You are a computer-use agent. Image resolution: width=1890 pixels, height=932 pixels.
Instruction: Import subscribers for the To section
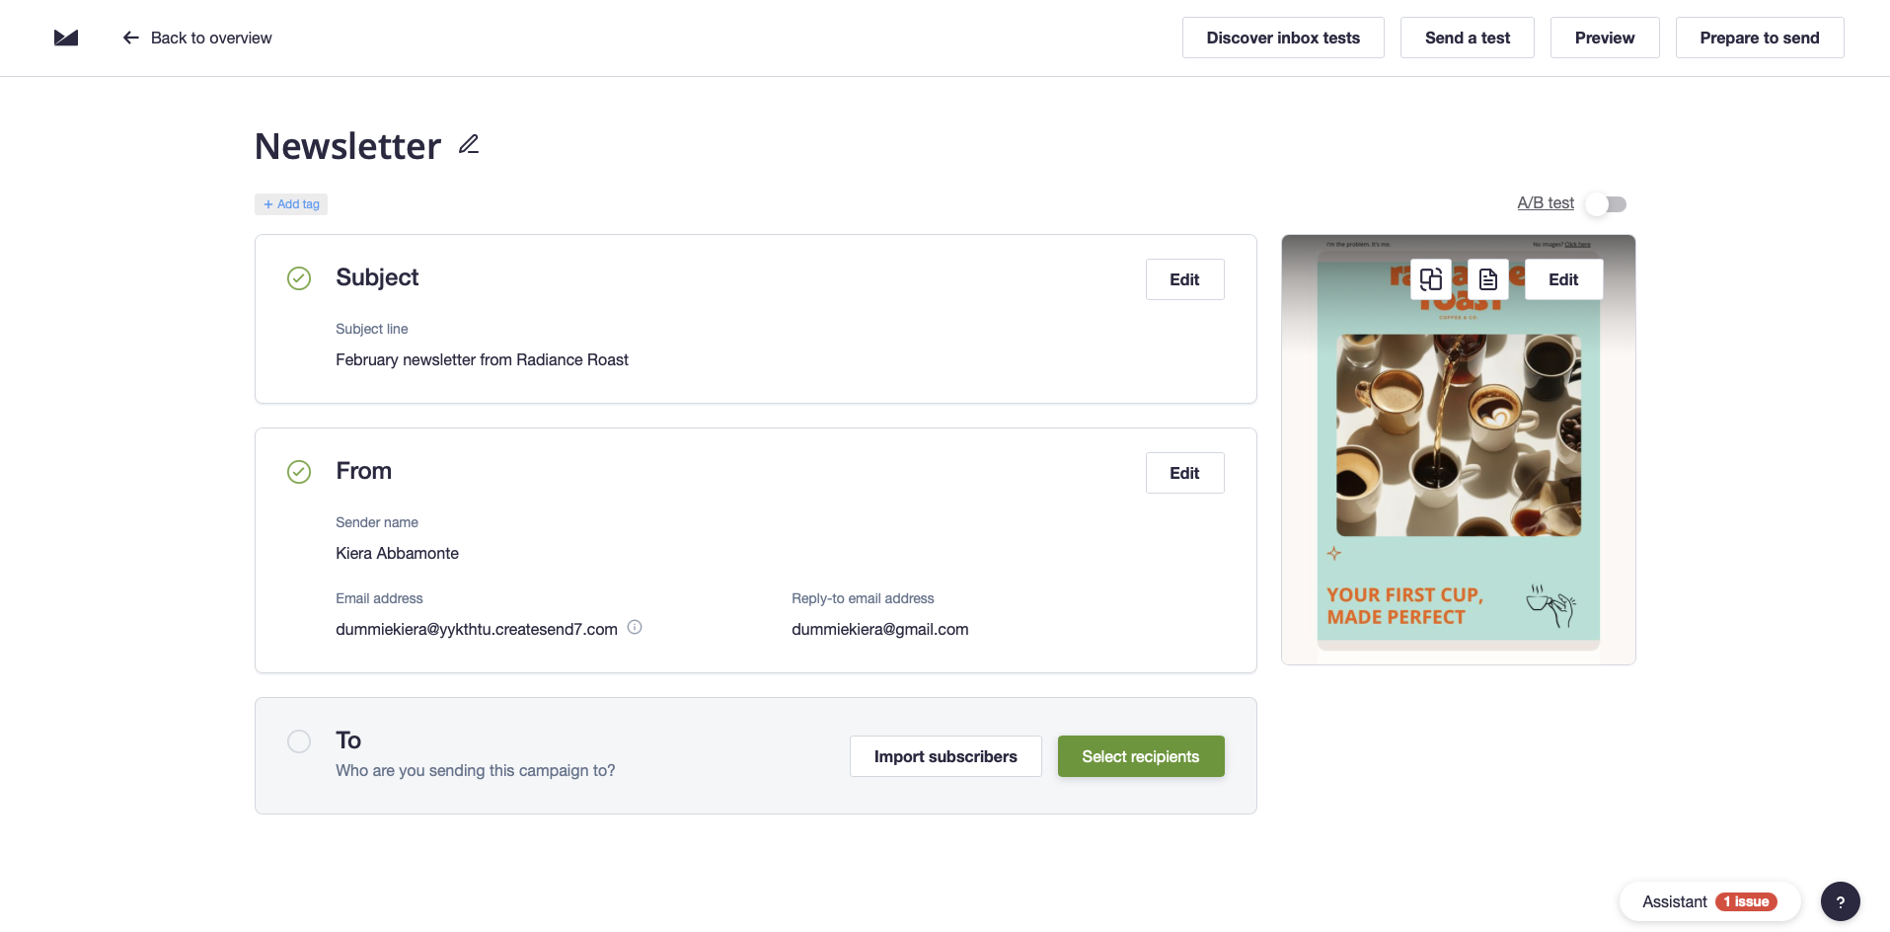945,755
